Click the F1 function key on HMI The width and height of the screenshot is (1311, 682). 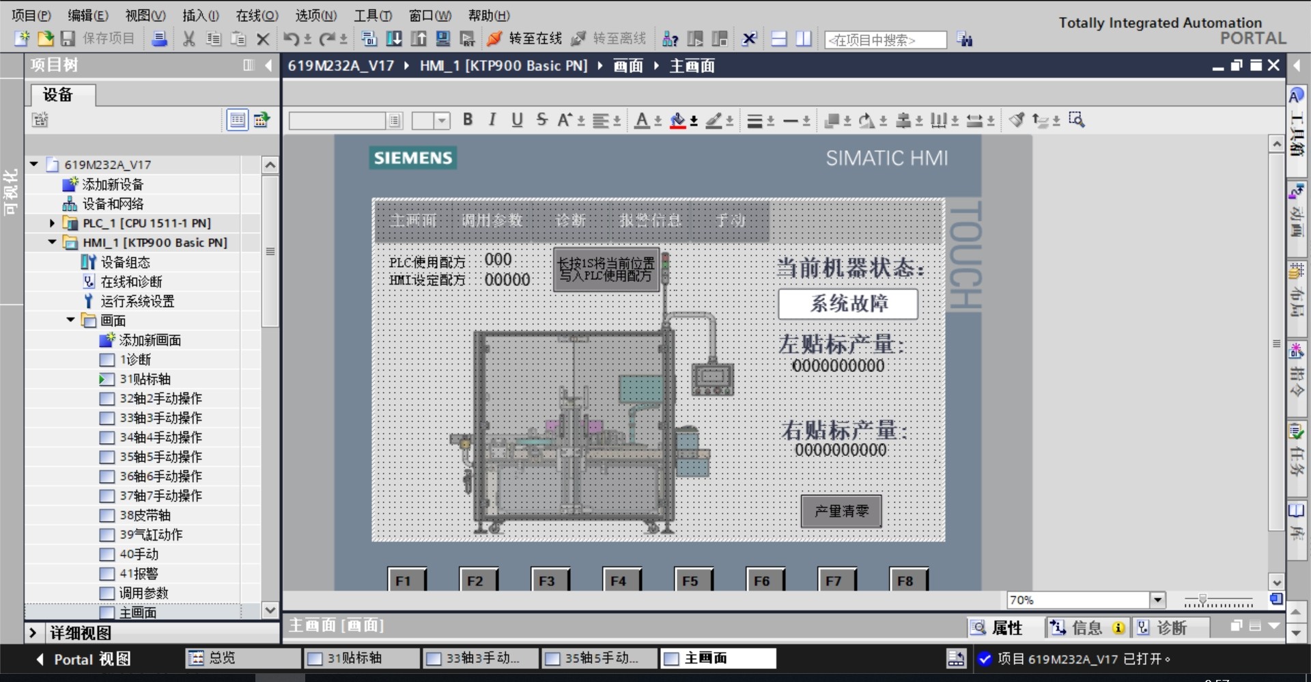406,580
